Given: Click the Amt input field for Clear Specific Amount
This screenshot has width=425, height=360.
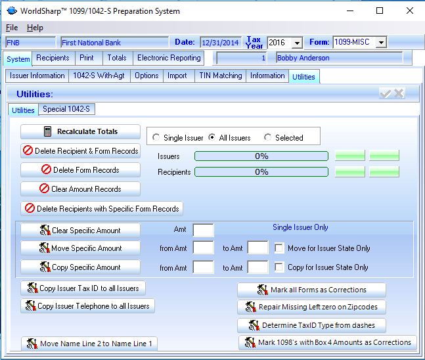Looking at the screenshot, I should pyautogui.click(x=203, y=230).
